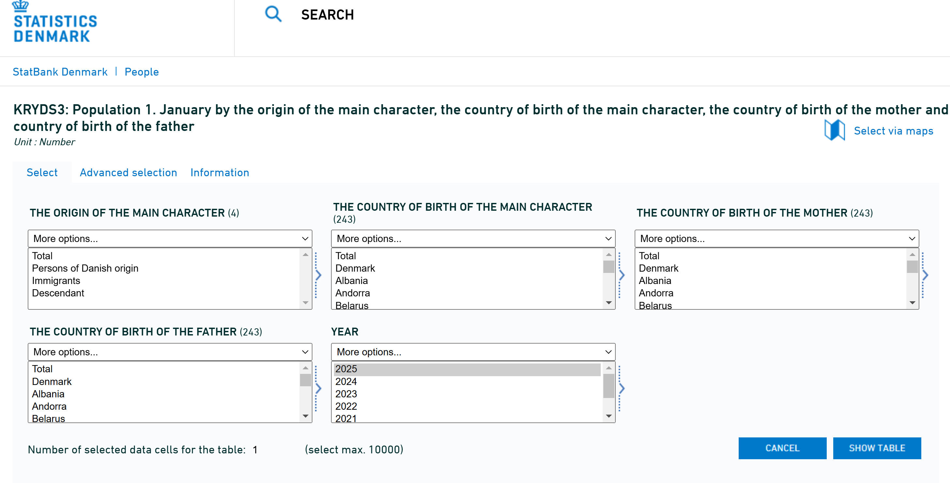Expand the origin of main character list handle

tap(318, 275)
